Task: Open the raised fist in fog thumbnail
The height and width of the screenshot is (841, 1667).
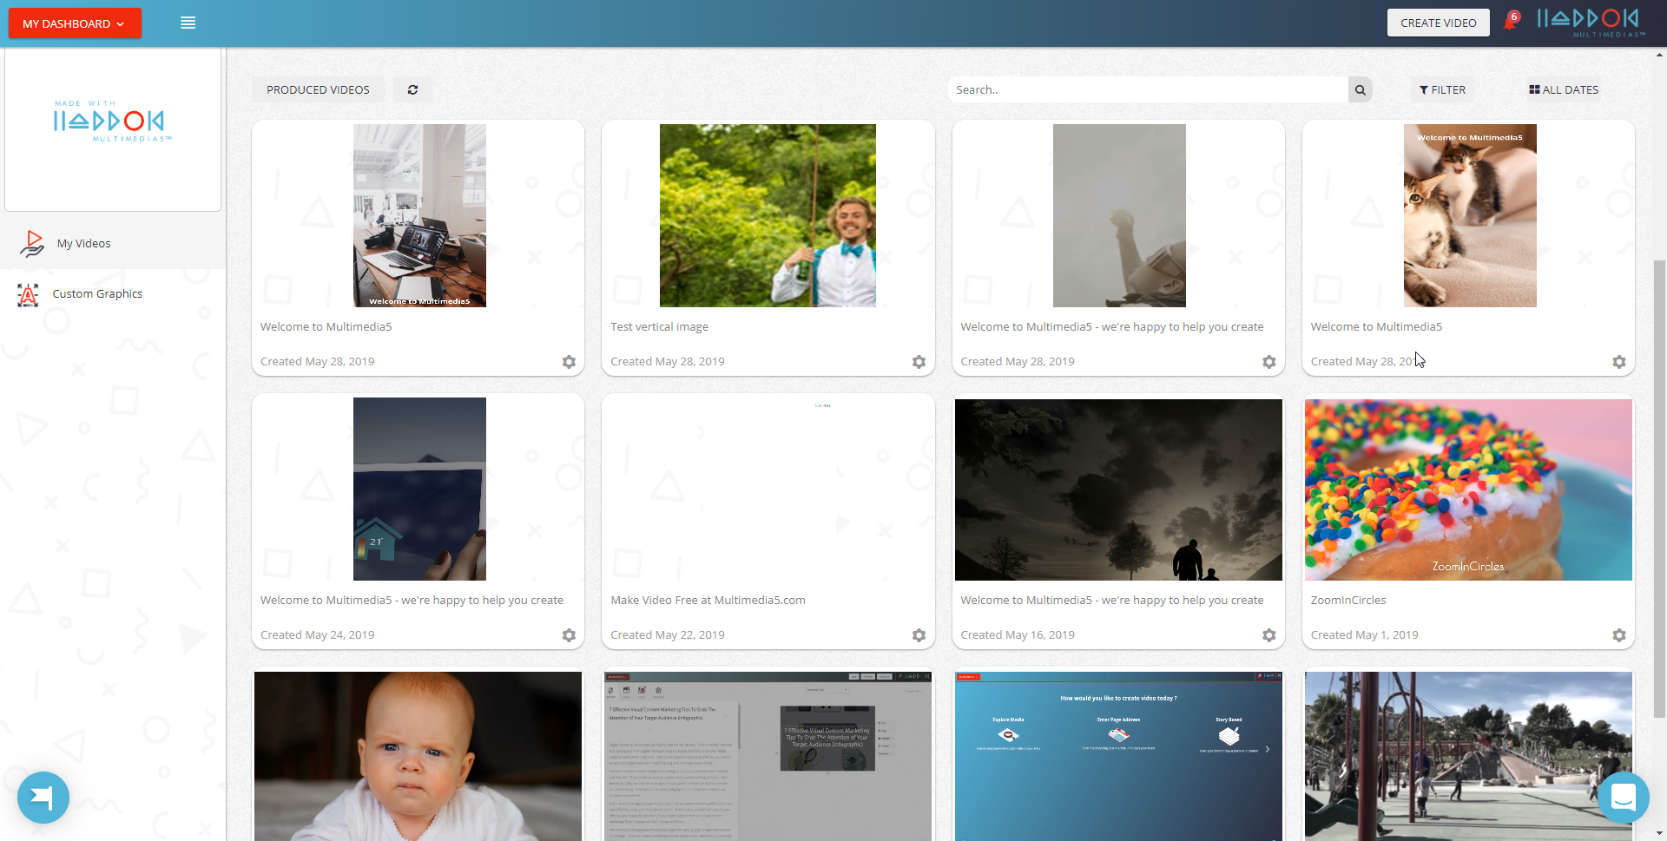Action: tap(1119, 215)
